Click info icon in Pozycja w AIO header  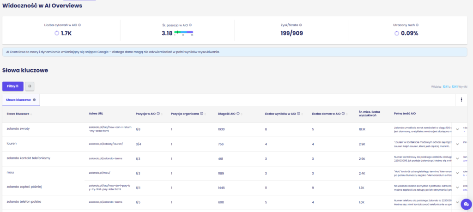click(x=158, y=114)
